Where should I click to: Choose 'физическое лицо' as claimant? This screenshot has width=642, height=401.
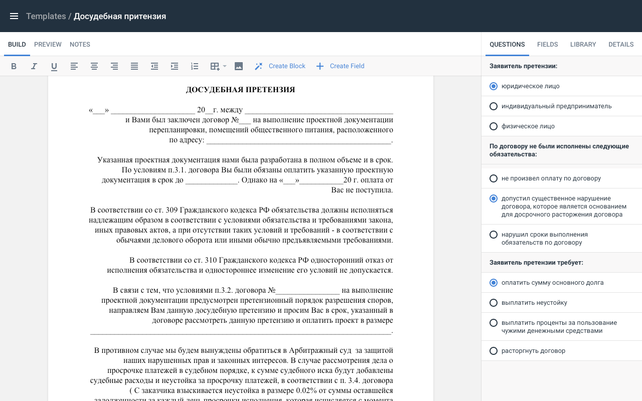coord(494,126)
